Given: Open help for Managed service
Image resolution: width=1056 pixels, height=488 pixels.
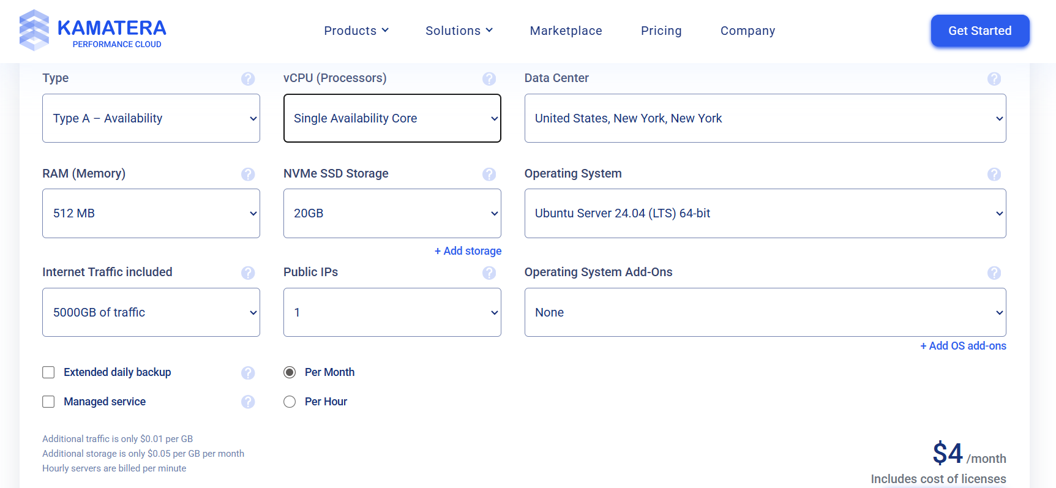Looking at the screenshot, I should (248, 402).
